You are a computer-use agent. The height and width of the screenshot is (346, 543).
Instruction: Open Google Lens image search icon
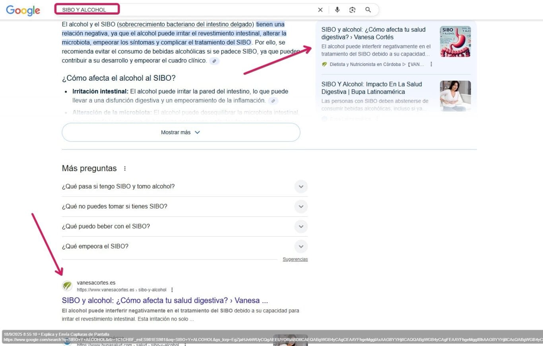click(352, 10)
